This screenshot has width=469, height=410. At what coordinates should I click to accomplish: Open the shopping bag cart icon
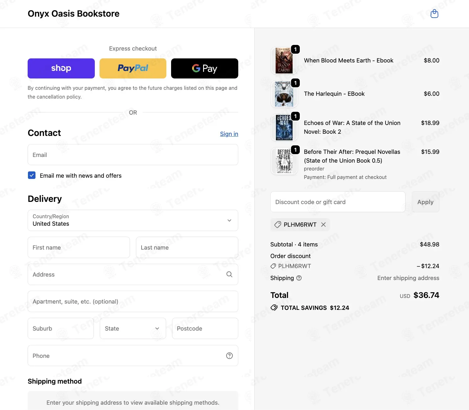click(x=434, y=13)
